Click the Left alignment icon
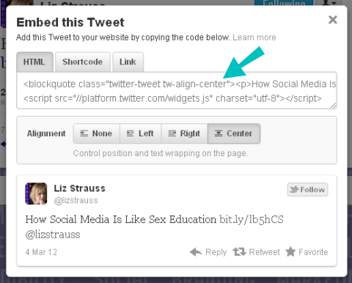Image resolution: width=352 pixels, height=283 pixels. pos(130,133)
